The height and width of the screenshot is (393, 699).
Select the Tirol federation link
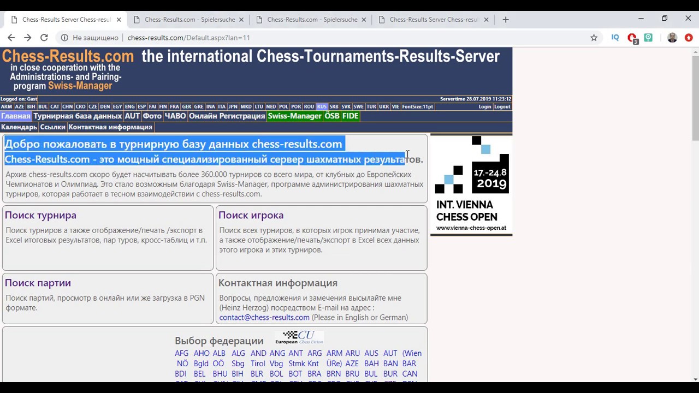coord(258,364)
